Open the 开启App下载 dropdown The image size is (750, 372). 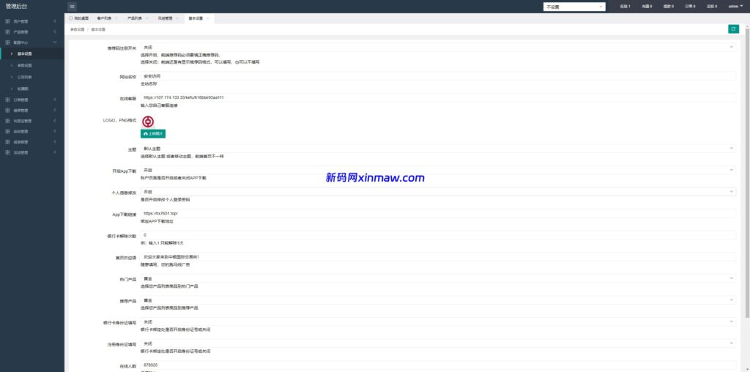coord(438,170)
